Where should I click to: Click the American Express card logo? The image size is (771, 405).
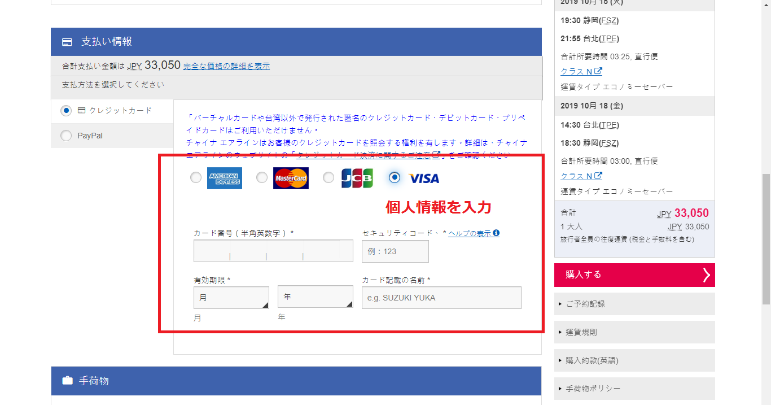click(x=224, y=178)
